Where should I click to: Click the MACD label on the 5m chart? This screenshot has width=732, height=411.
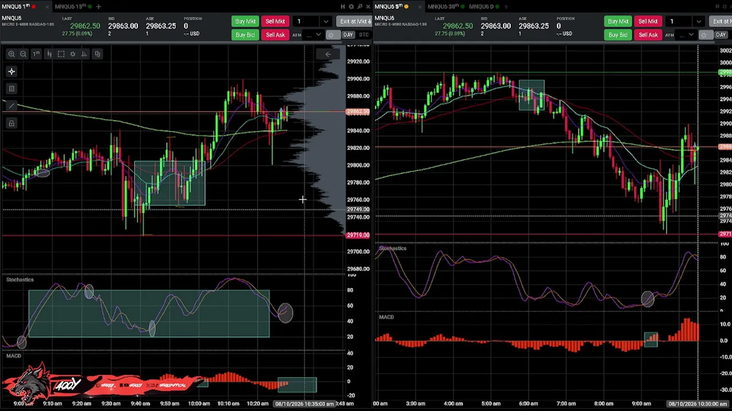click(386, 317)
